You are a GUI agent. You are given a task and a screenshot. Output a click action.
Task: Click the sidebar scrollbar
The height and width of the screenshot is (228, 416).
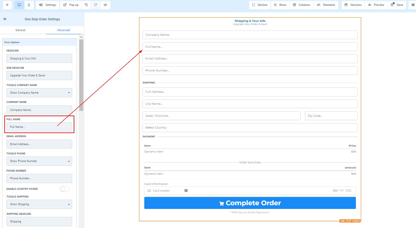81,75
